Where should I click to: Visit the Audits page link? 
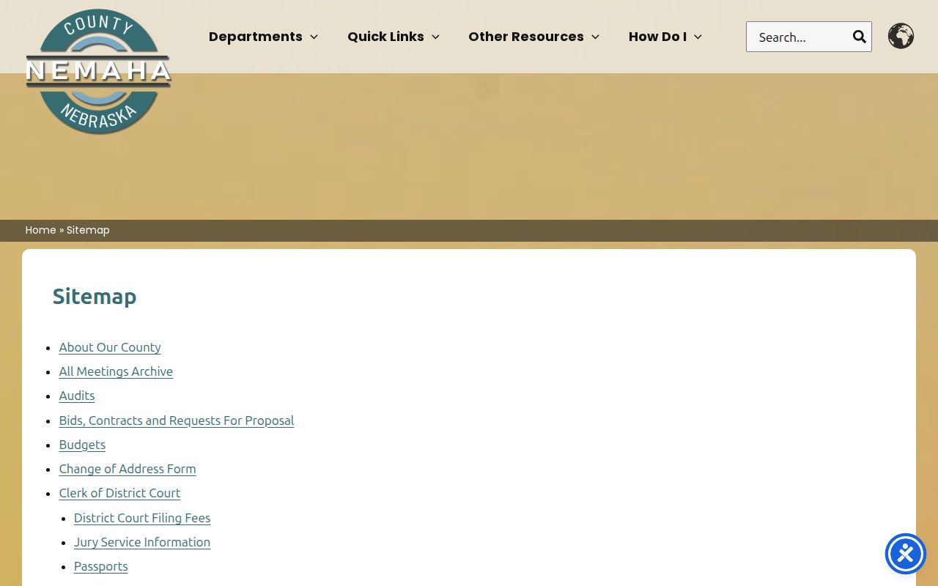tap(77, 396)
